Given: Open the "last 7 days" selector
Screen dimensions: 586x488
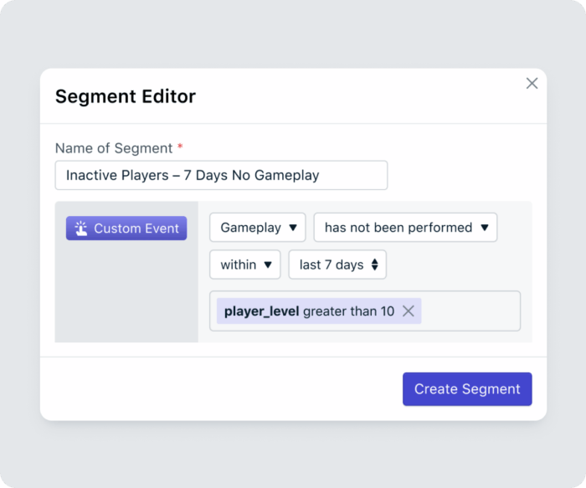Looking at the screenshot, I should 337,265.
